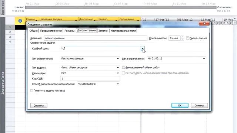Select row 1 header in task table

(10, 27)
